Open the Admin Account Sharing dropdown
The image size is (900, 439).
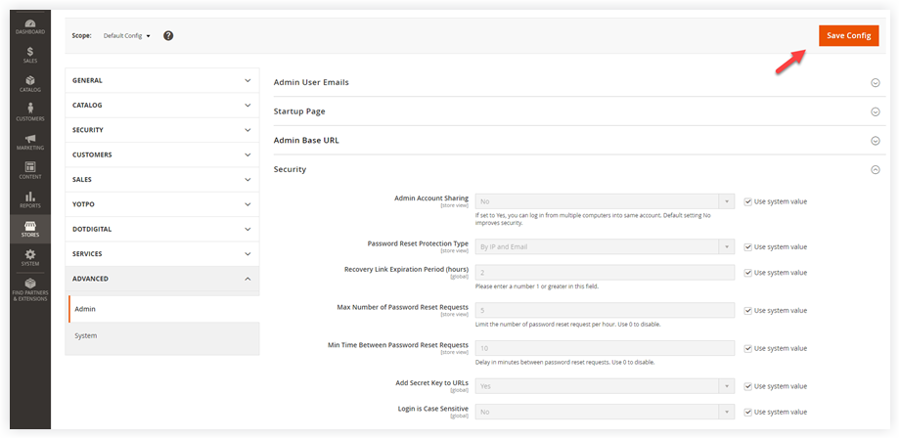(x=605, y=201)
